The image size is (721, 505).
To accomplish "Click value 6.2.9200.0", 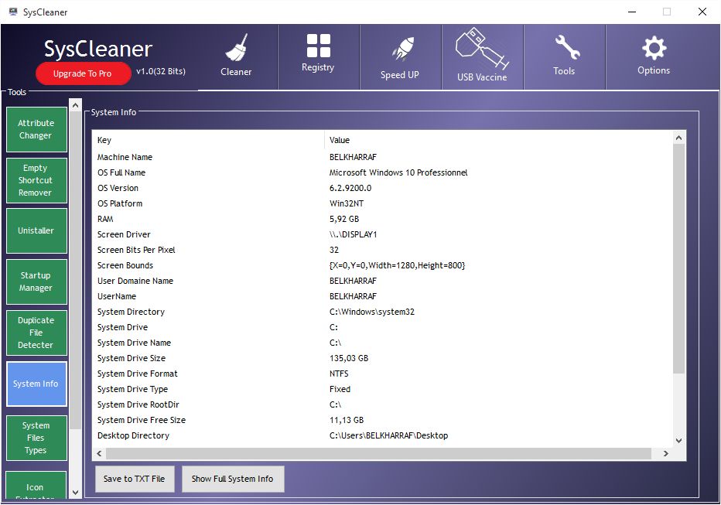I will 350,189.
